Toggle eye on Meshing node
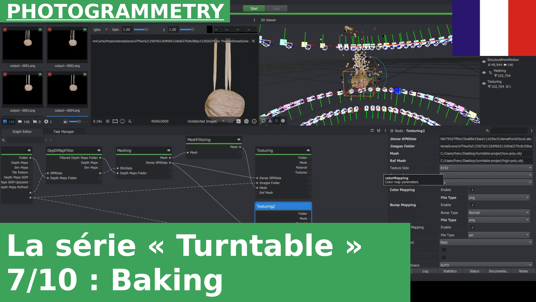The height and width of the screenshot is (302, 536). (169, 150)
